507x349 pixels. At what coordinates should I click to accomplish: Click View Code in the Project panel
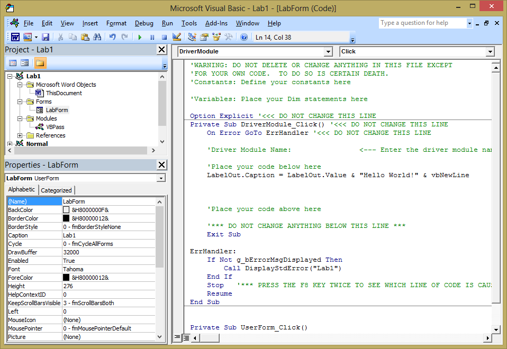(x=13, y=63)
